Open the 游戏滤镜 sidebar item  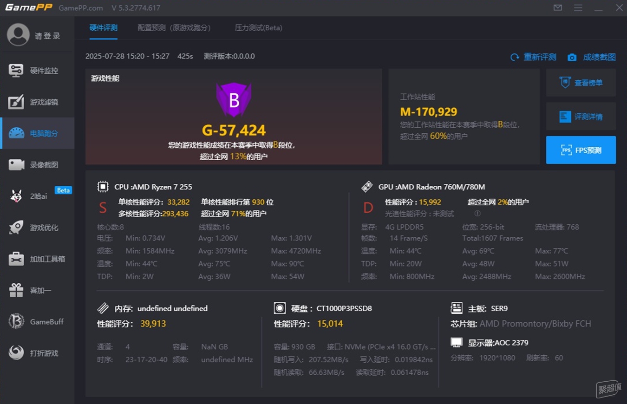point(37,102)
